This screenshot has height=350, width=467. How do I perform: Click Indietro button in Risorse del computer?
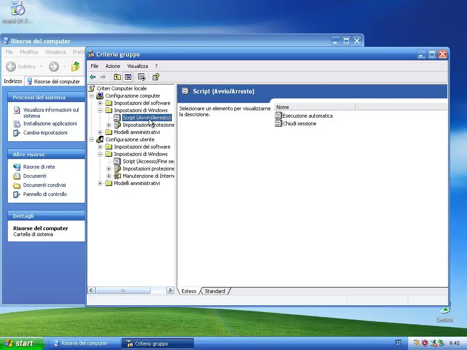(21, 67)
